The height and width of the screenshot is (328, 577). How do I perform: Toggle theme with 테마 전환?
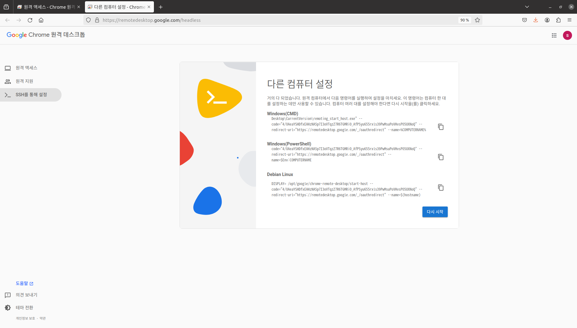[x=24, y=308]
